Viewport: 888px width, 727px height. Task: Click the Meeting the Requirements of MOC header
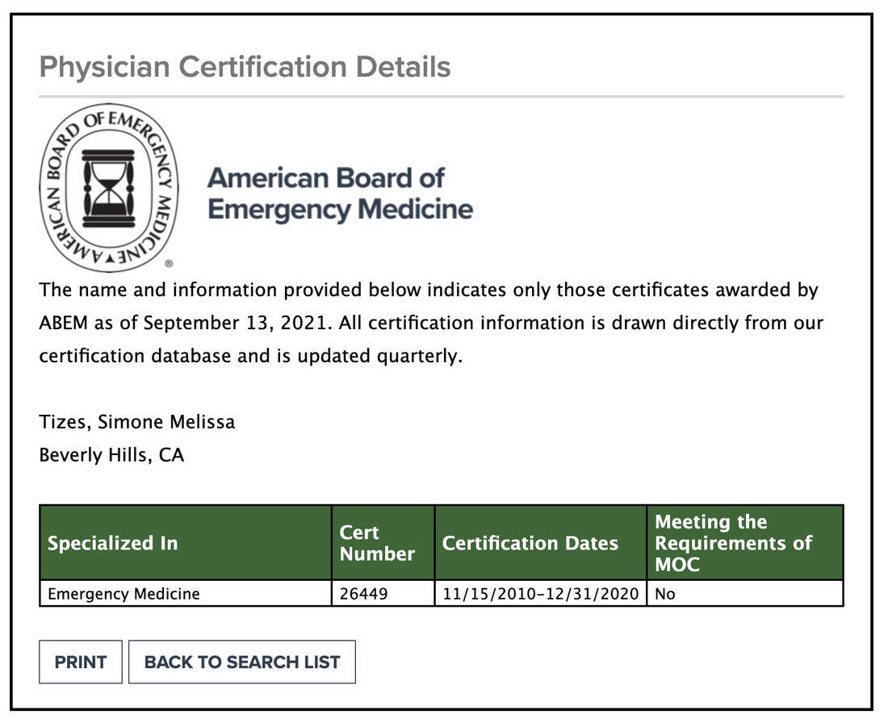pos(745,542)
